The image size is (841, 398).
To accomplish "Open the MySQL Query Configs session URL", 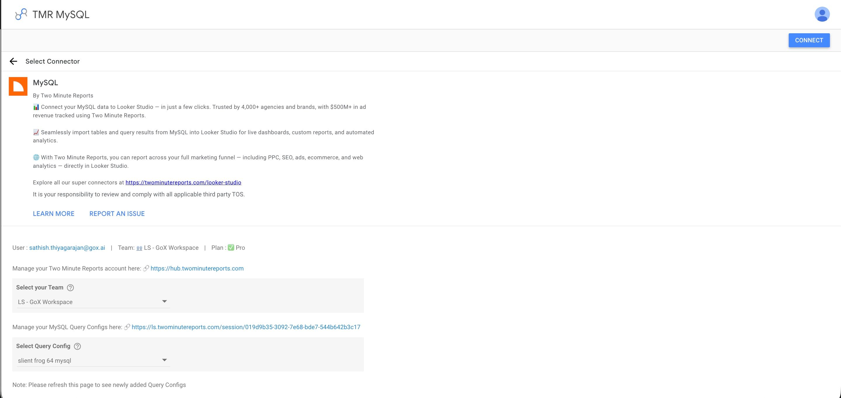I will tap(246, 327).
